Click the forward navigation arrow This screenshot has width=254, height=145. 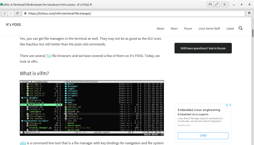(x=11, y=14)
